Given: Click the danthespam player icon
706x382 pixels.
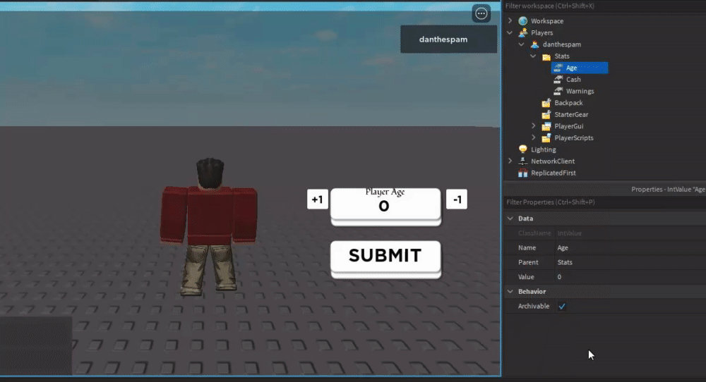Looking at the screenshot, I should click(x=534, y=44).
